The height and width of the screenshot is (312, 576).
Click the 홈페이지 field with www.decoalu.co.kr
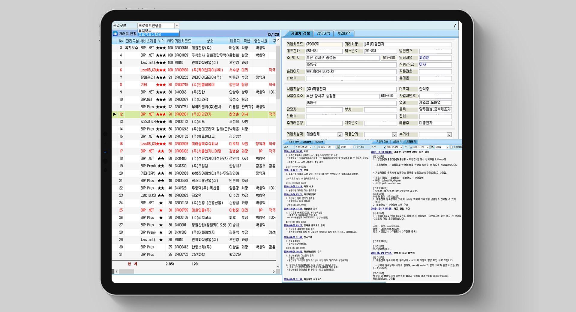pyautogui.click(x=351, y=71)
